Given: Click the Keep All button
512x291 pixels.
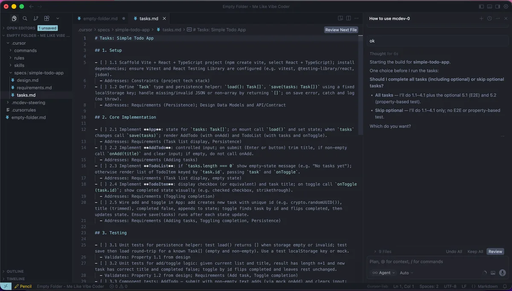Looking at the screenshot, I should pyautogui.click(x=475, y=251).
